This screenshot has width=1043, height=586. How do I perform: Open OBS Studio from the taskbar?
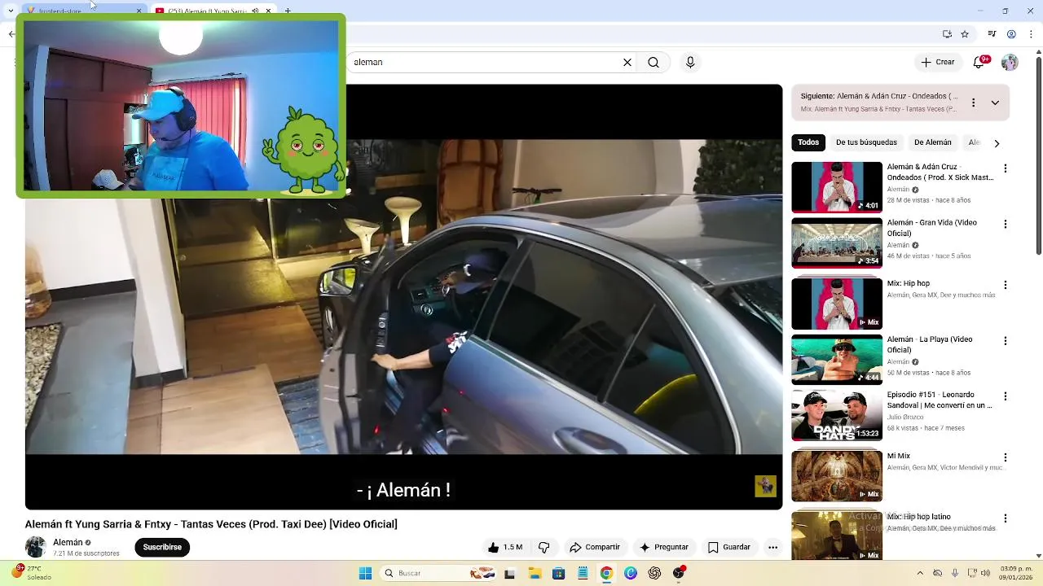(679, 573)
